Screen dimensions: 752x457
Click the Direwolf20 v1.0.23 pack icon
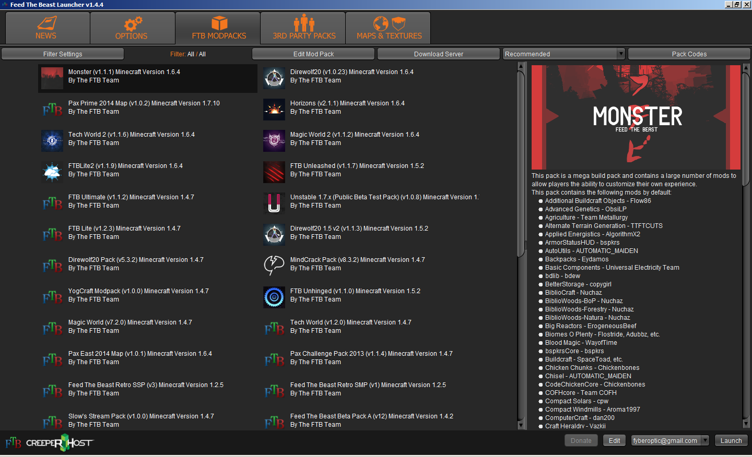274,78
